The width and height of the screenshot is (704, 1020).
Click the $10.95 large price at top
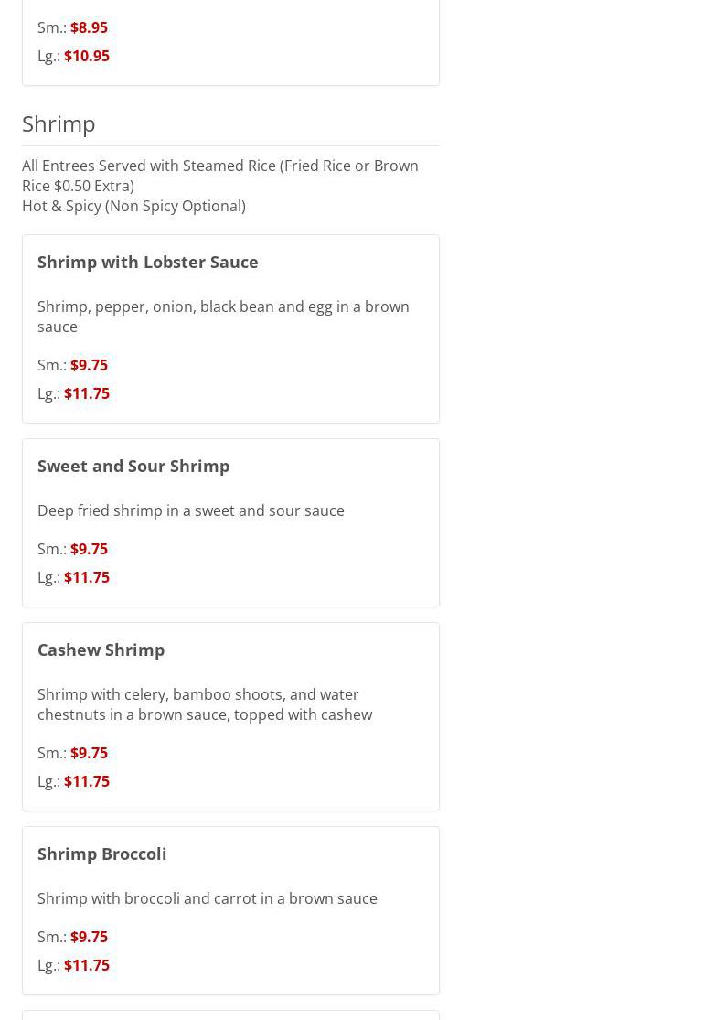(86, 56)
